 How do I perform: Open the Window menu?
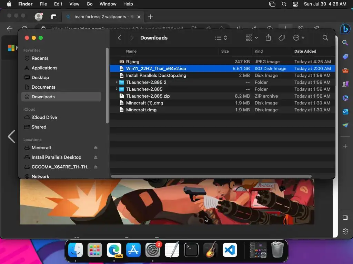click(108, 4)
